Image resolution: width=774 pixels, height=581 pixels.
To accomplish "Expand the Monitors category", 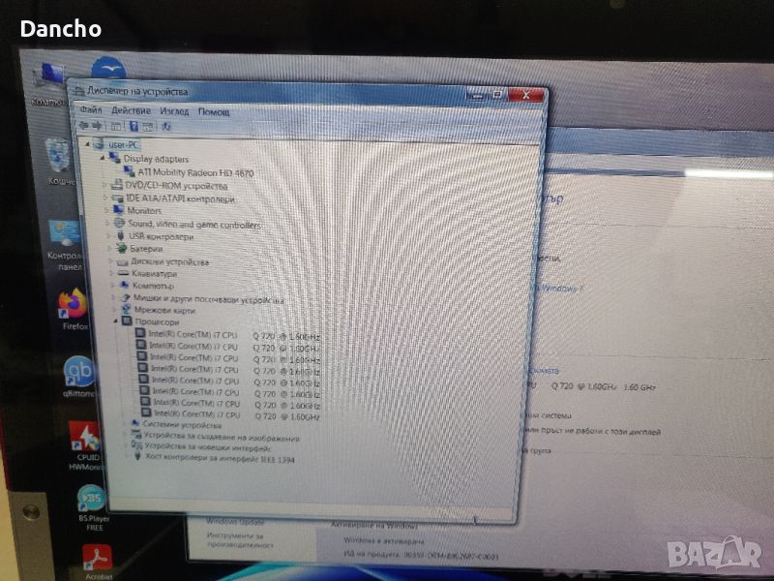I will [106, 210].
